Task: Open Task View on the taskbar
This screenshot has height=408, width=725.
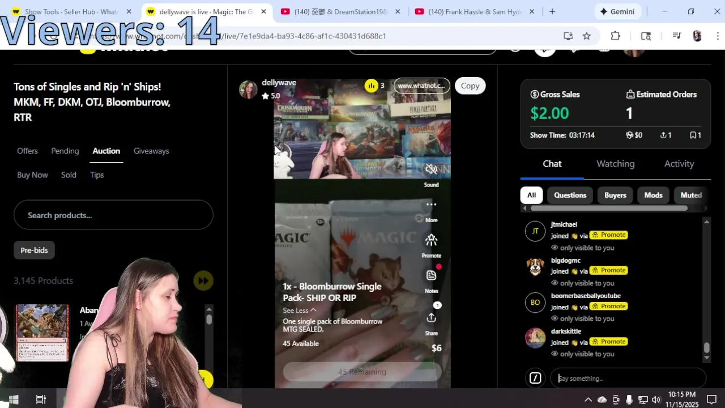Action: [41, 399]
